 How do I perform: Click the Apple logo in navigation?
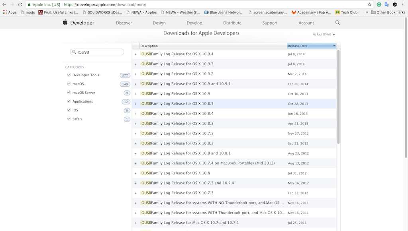pyautogui.click(x=65, y=22)
